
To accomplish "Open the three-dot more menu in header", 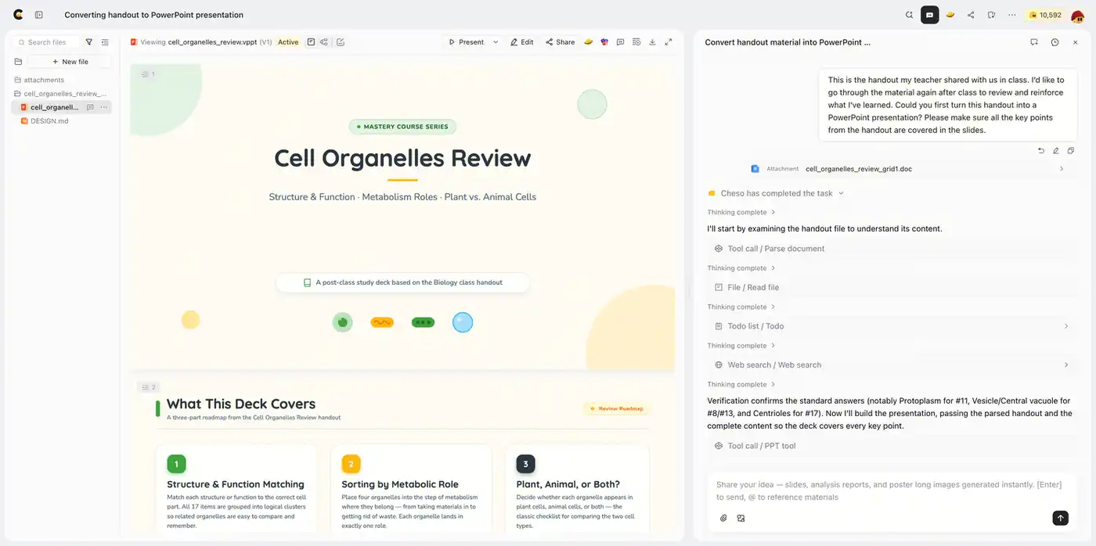I will [x=1012, y=15].
